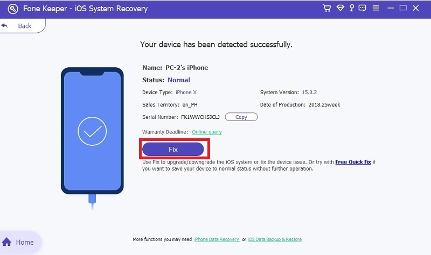
Task: Click the PC-2's iPhone device name
Action: tap(186, 68)
